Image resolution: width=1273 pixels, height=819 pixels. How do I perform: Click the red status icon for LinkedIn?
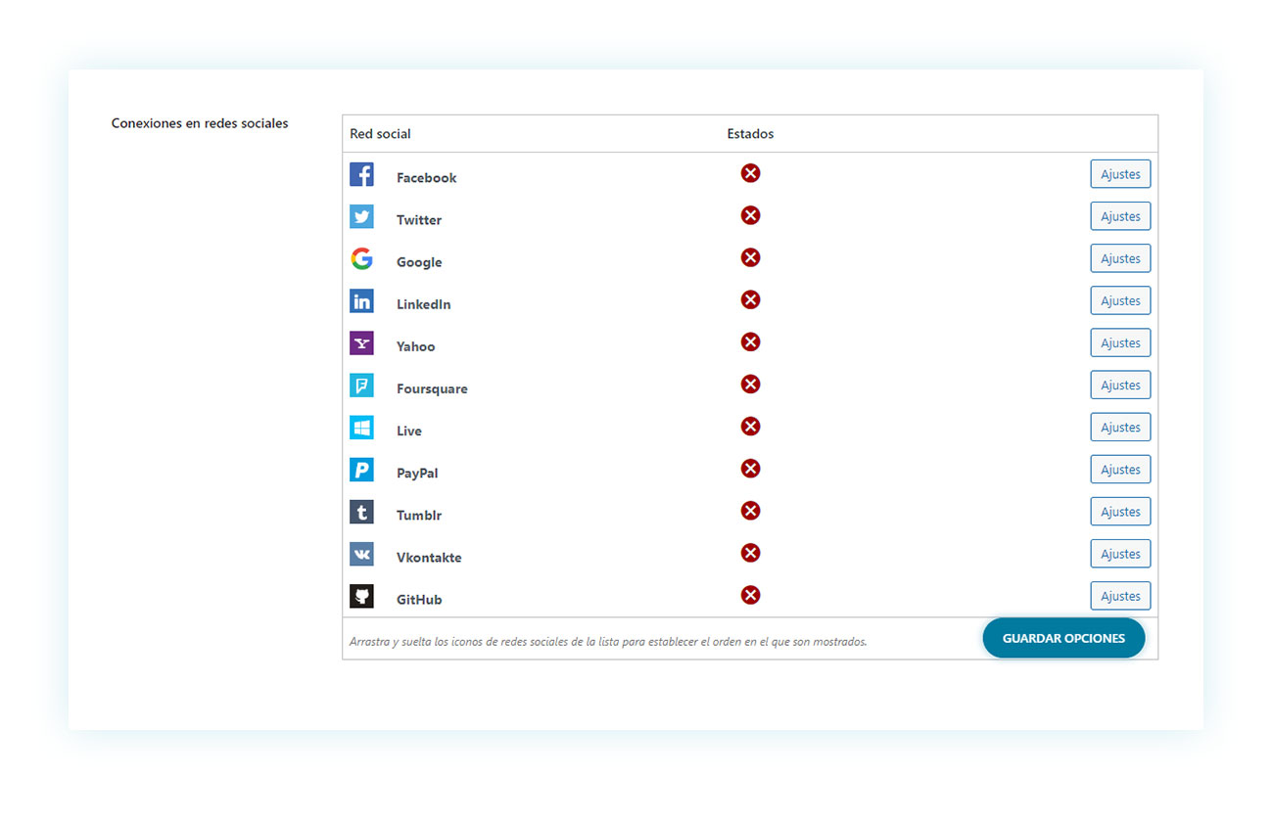pyautogui.click(x=750, y=299)
